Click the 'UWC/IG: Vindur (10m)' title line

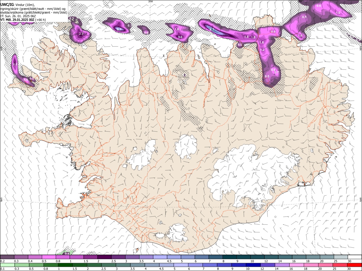pos(18,5)
